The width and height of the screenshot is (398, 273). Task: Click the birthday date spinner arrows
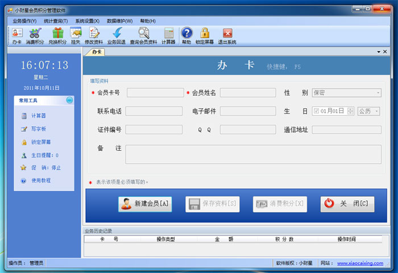350,111
